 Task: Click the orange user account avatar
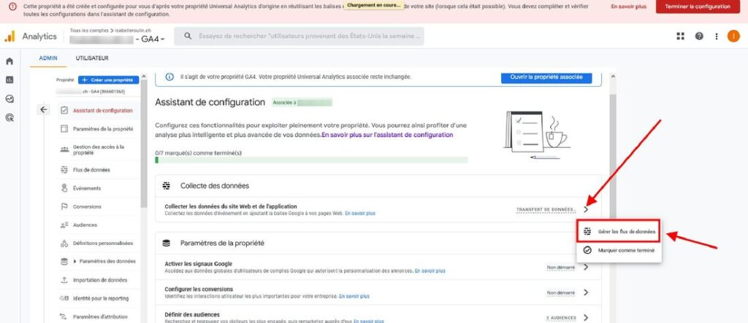pos(734,36)
